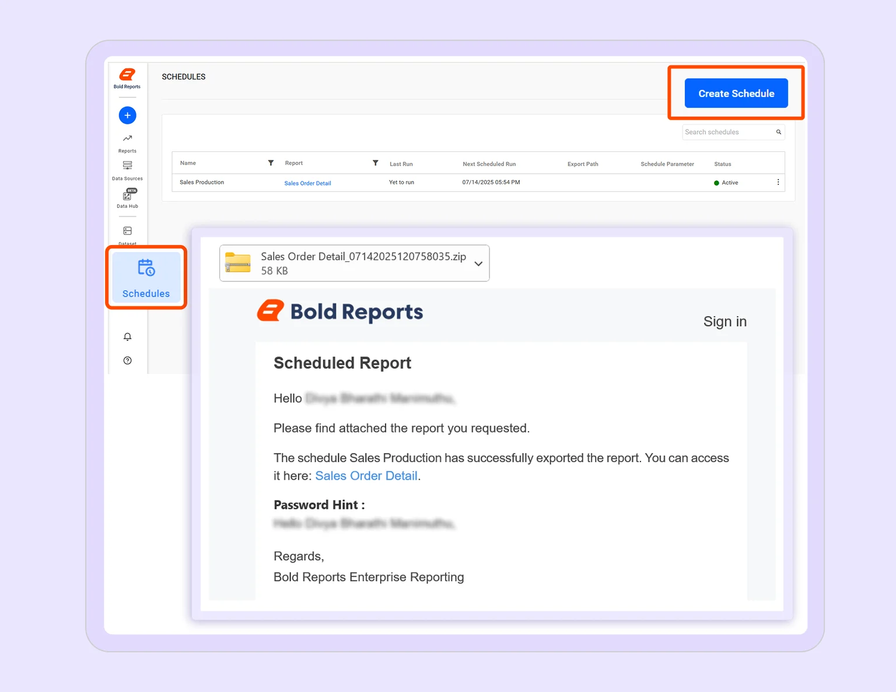The width and height of the screenshot is (896, 692).
Task: Click the blue plus creation icon
Action: [x=127, y=115]
